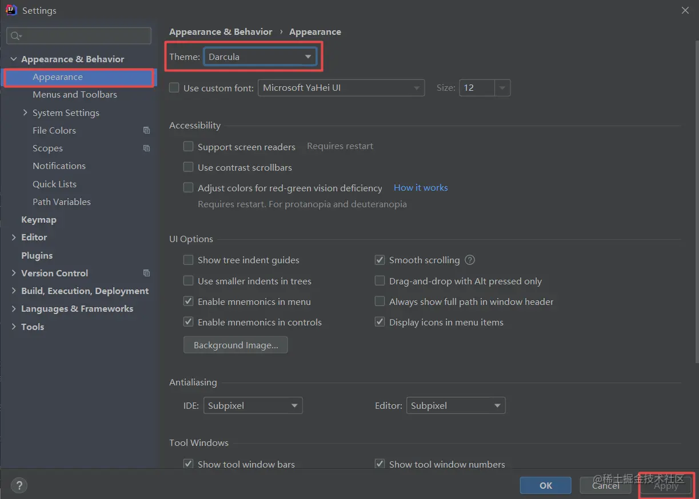Click the OK button
Viewport: 699px width, 499px height.
click(546, 485)
